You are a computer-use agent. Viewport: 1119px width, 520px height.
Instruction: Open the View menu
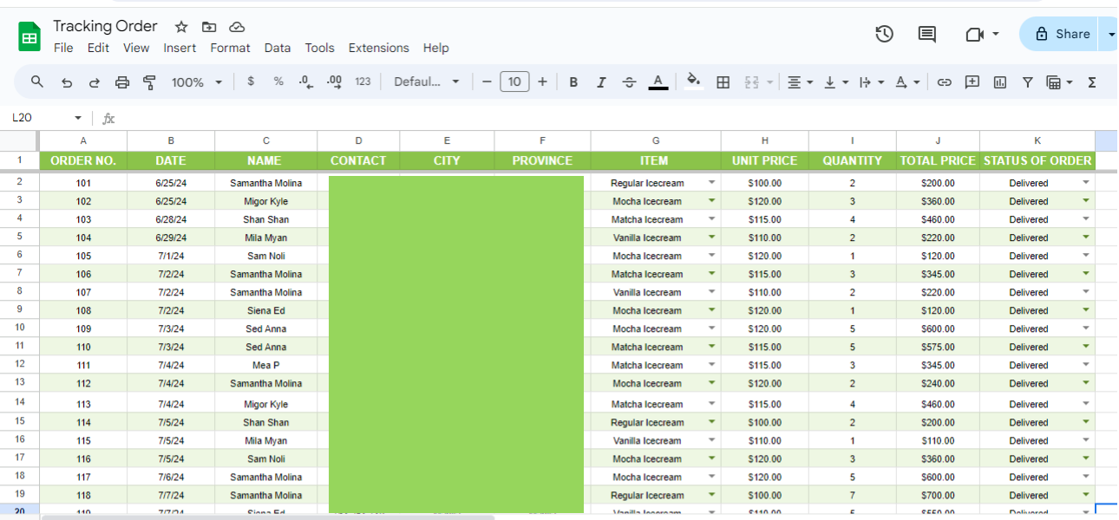[x=136, y=48]
